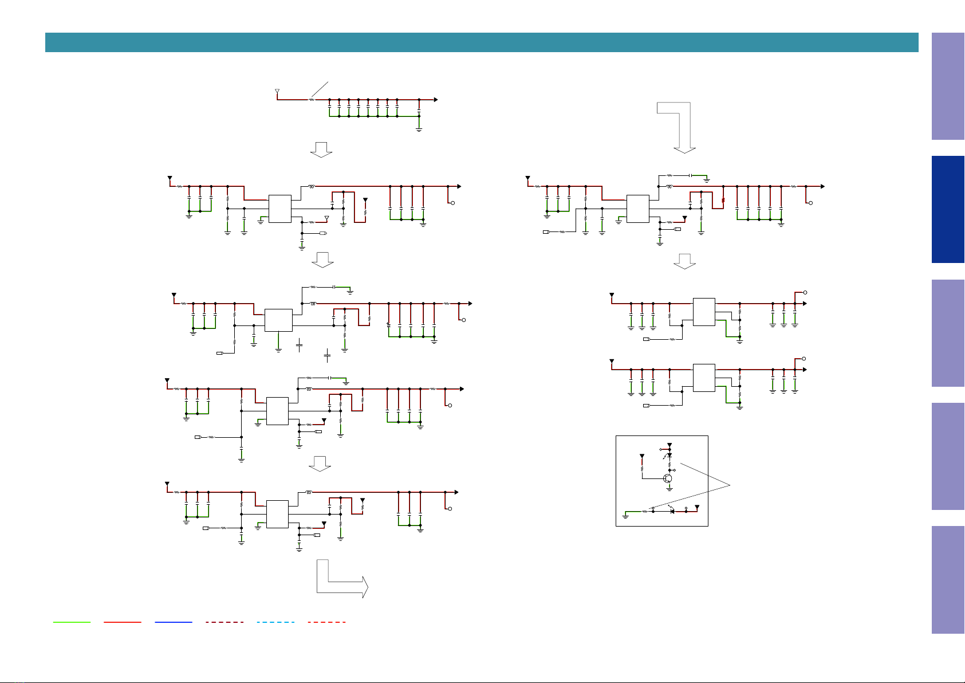Click the teal header bar
965x683 pixels.
[482, 42]
